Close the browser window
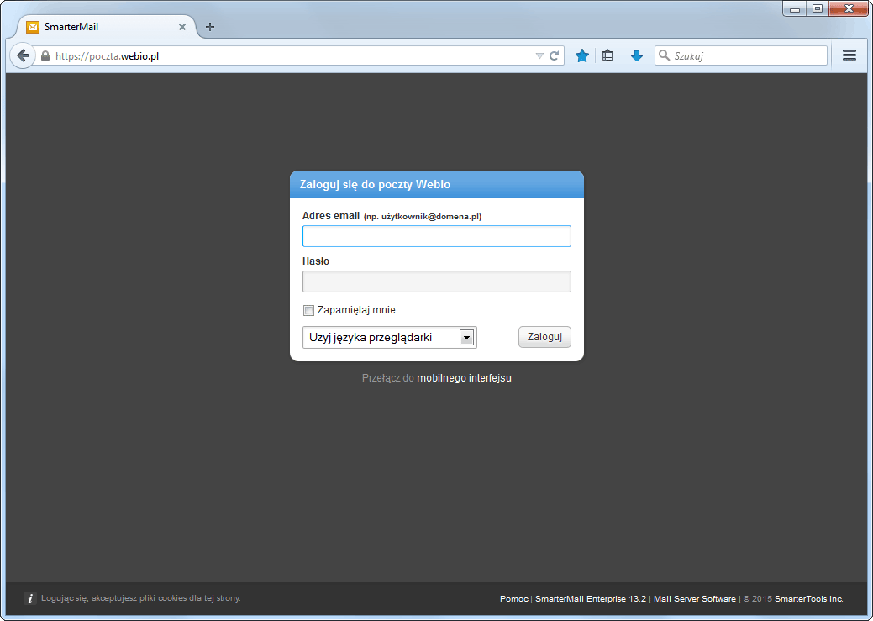The height and width of the screenshot is (621, 873). click(849, 8)
